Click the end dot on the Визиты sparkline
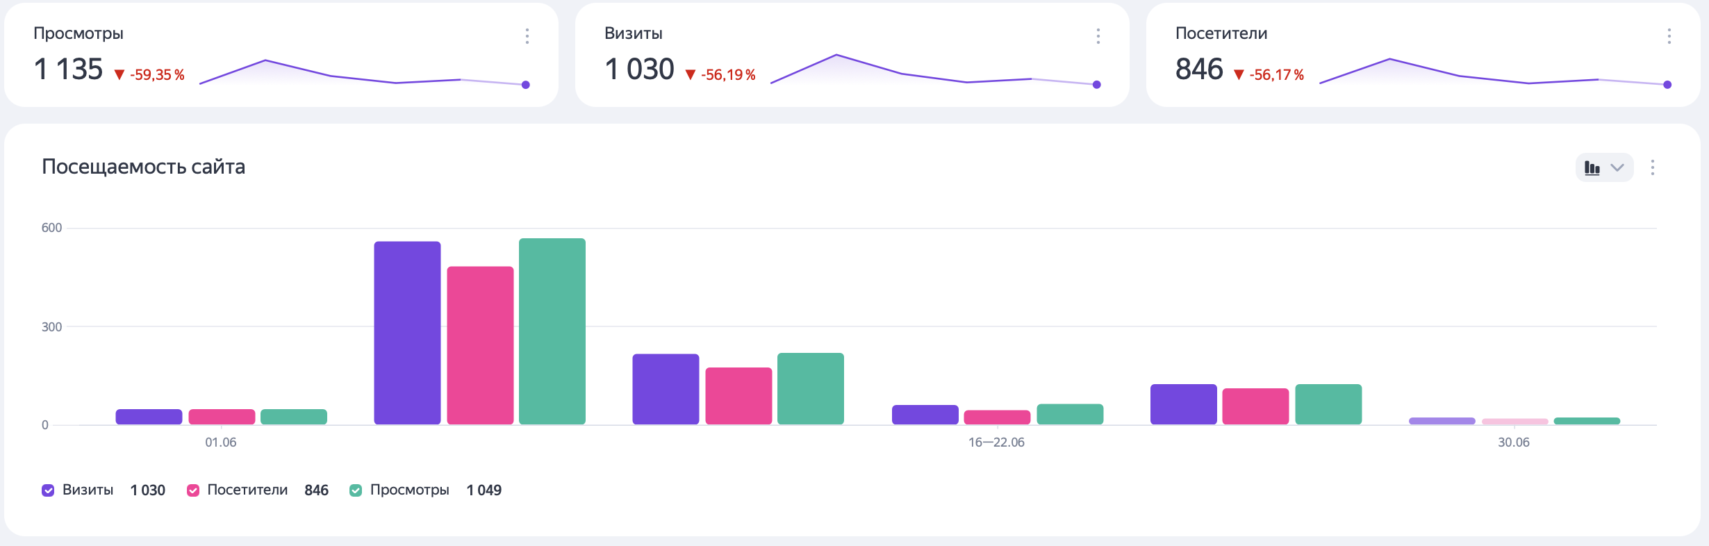 click(1096, 85)
